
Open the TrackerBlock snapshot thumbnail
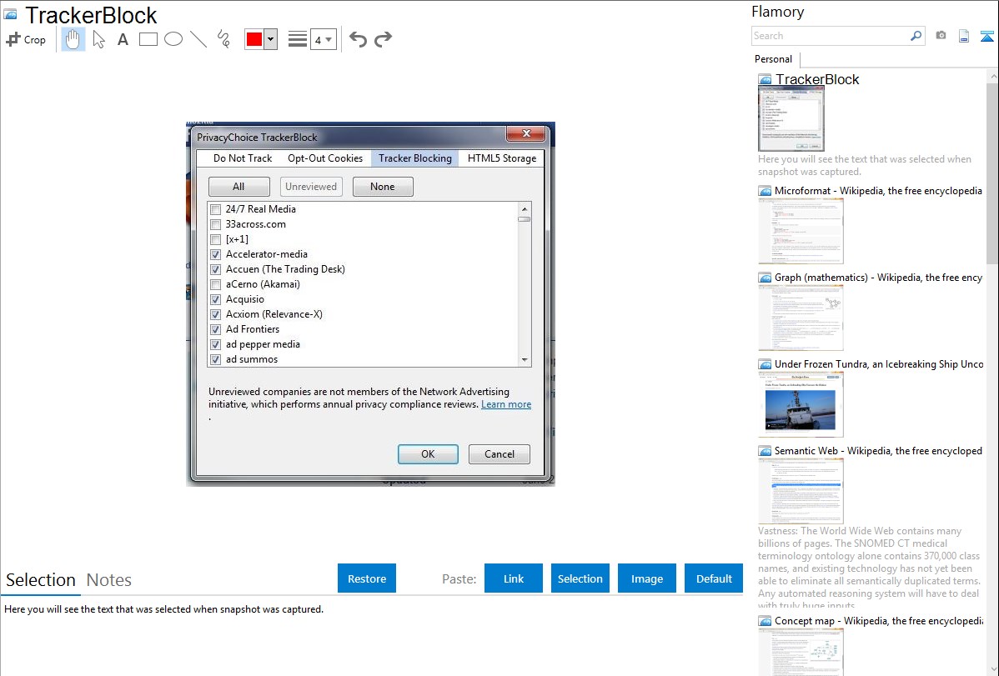click(x=791, y=118)
